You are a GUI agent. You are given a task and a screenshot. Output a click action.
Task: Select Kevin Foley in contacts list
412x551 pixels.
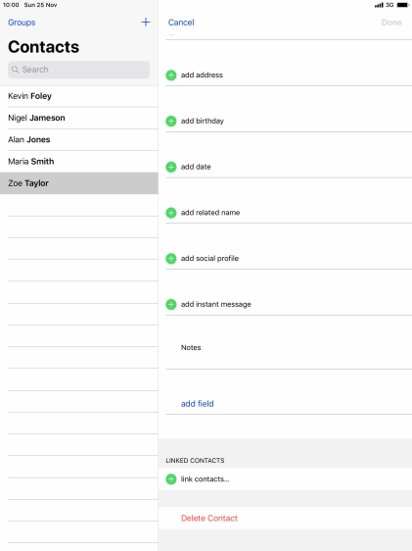(x=79, y=96)
